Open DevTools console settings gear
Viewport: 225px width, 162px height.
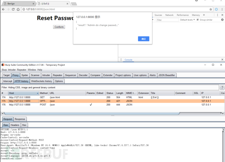pos(222,20)
